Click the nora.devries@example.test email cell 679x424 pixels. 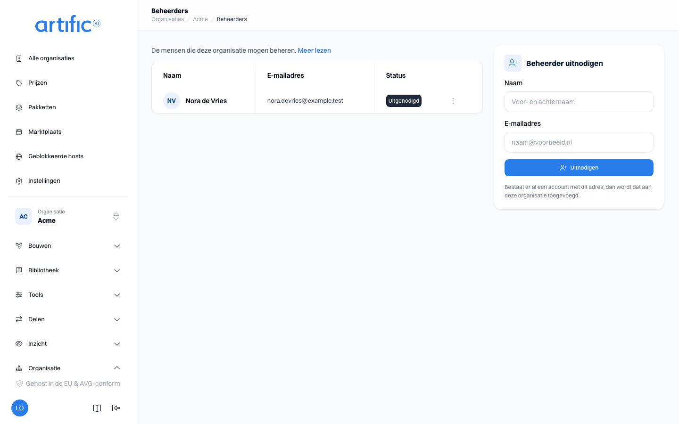point(305,101)
